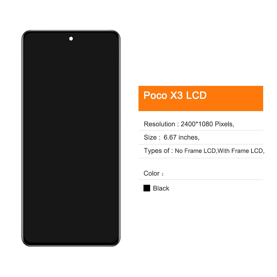277x277 pixels.
Task: Click the "Types of" label
Action: [x=157, y=151]
